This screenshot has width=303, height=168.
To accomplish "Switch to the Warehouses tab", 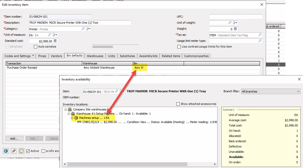I will pyautogui.click(x=95, y=56).
